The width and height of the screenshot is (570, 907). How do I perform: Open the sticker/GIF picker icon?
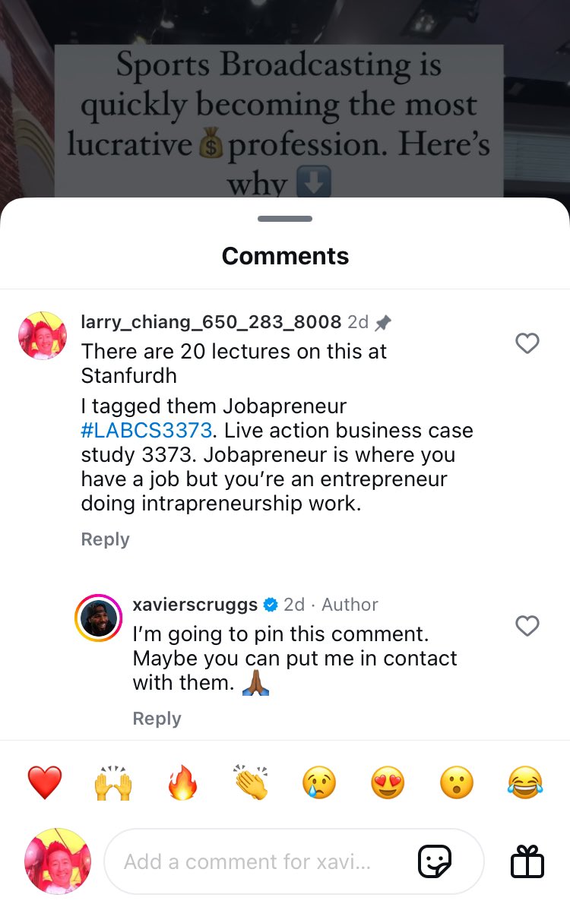[x=435, y=861]
